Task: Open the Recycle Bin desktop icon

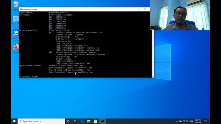Action: click(16, 6)
